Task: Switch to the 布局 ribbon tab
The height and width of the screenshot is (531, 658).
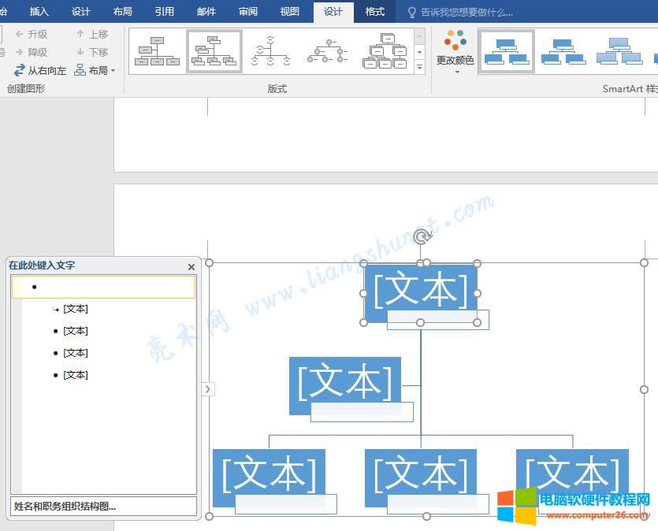Action: 122,12
